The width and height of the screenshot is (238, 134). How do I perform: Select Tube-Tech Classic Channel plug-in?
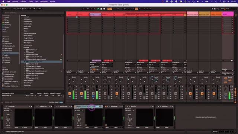tap(36, 68)
